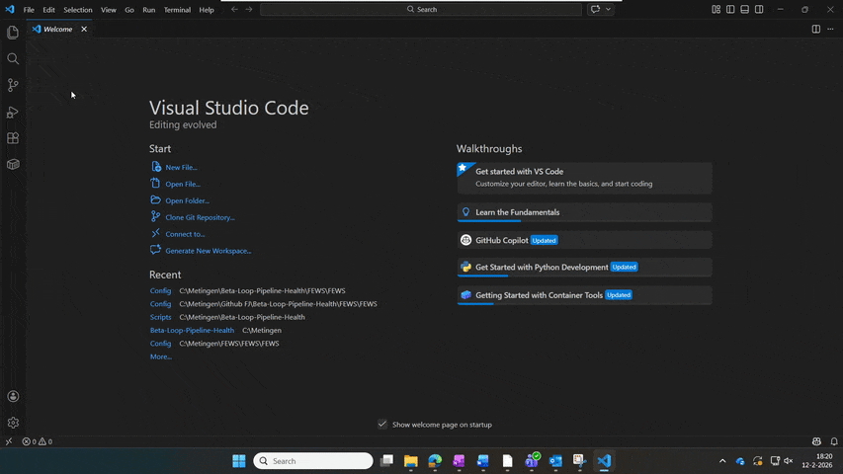Open the Explorer view in activity bar
Image resolution: width=843 pixels, height=474 pixels.
point(13,33)
